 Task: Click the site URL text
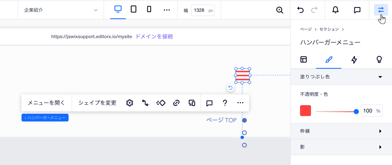pos(91,37)
